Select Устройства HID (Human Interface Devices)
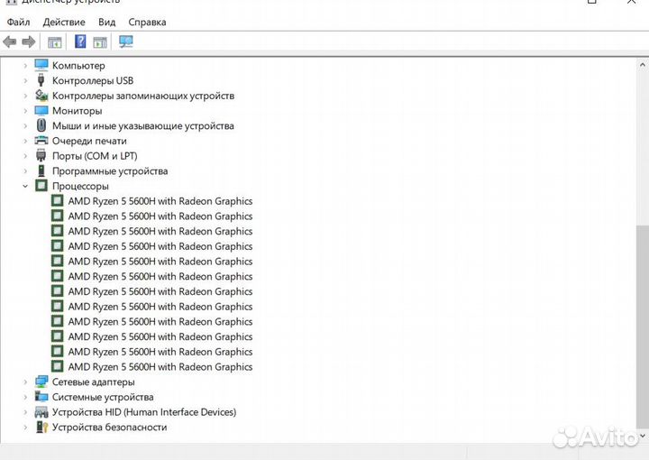649x460 pixels. tap(143, 412)
